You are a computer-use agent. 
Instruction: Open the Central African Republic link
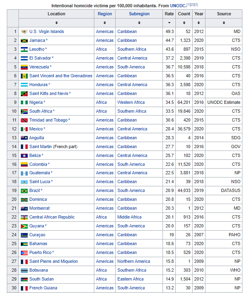point(52,217)
